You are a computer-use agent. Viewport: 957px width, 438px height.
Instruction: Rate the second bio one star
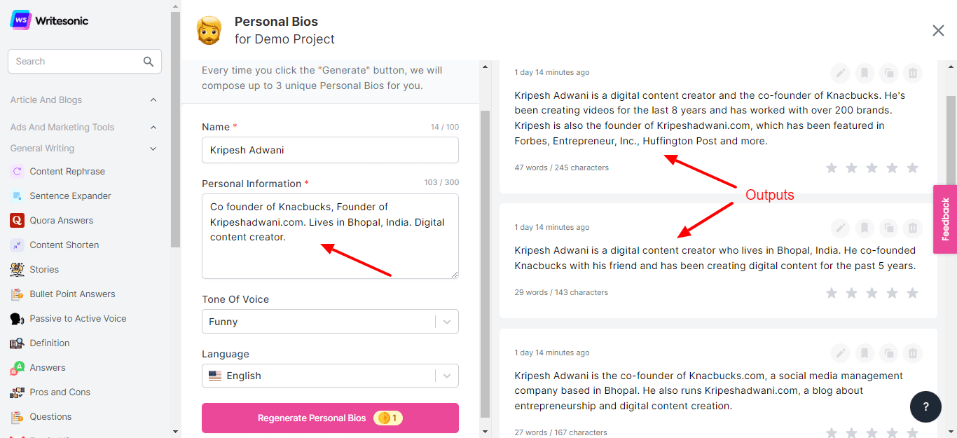(832, 293)
